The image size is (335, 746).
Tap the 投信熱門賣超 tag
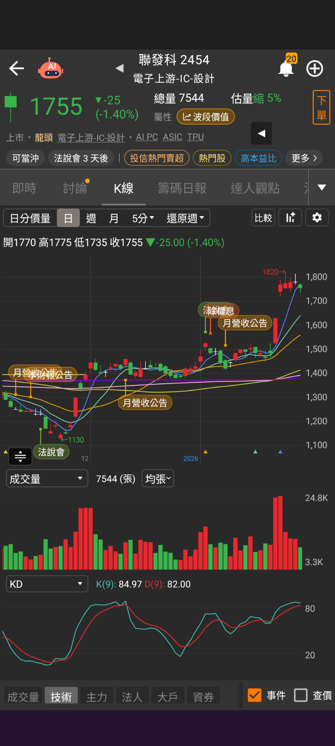point(157,158)
